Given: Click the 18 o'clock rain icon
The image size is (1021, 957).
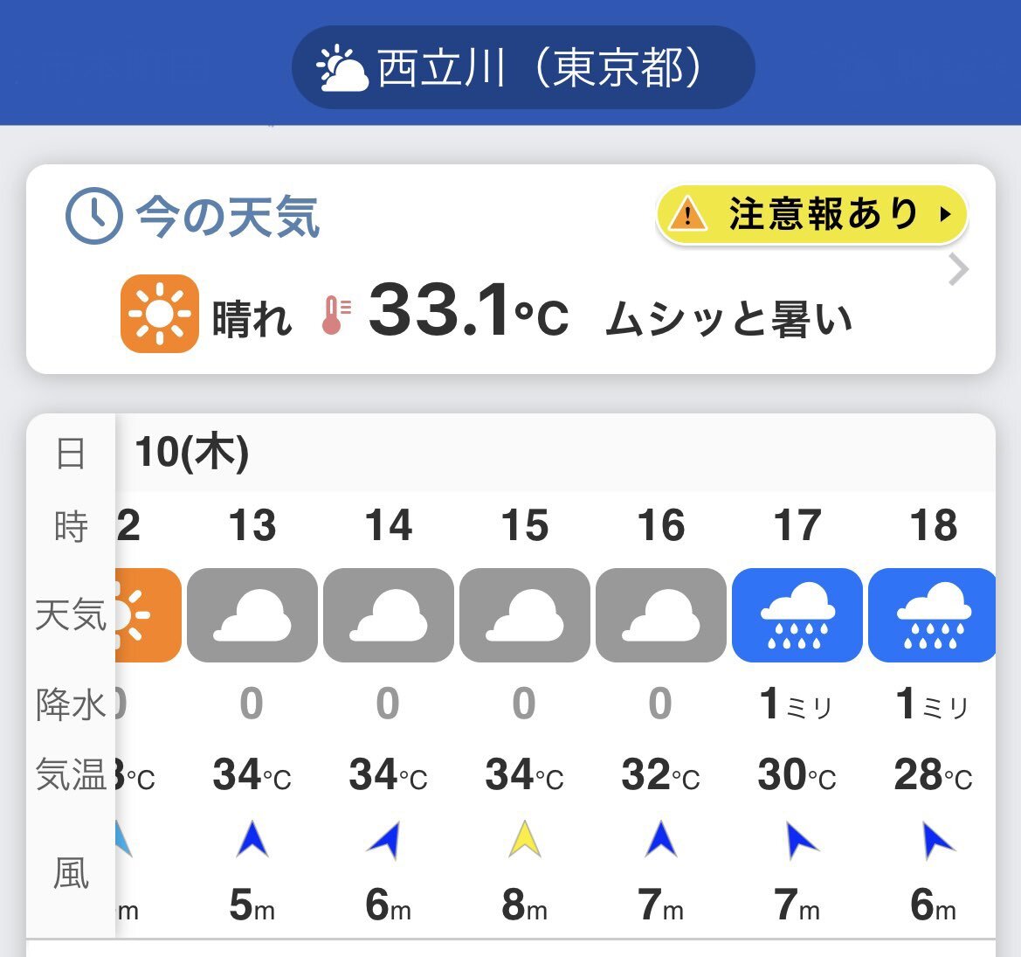Looking at the screenshot, I should coord(932,615).
